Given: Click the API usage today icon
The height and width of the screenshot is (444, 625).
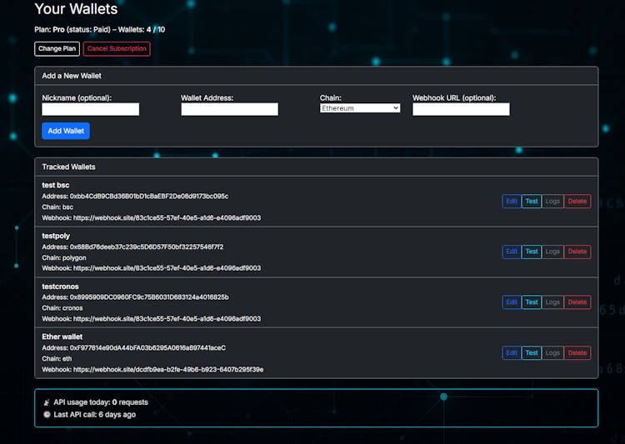Looking at the screenshot, I should (x=47, y=402).
